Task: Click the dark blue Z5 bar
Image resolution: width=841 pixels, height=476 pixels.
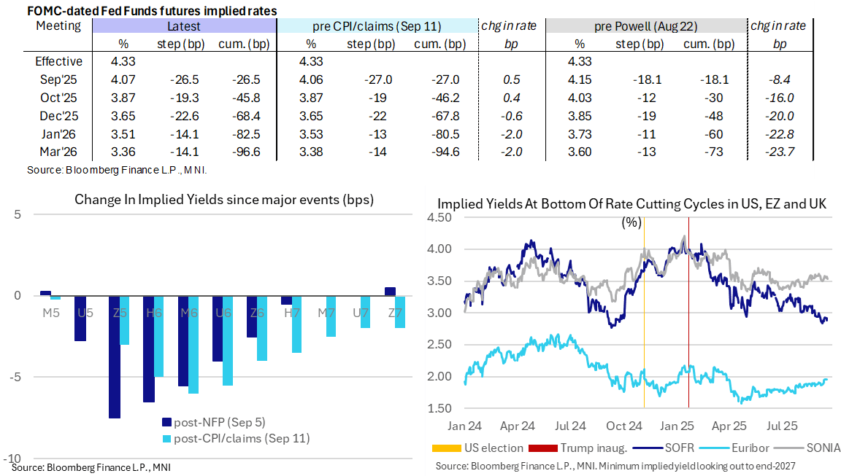Action: point(114,356)
